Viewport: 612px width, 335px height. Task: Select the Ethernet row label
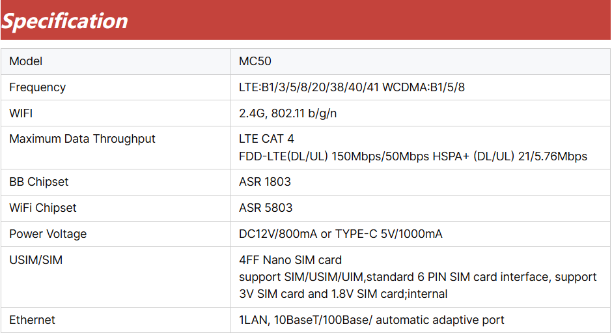pos(32,320)
